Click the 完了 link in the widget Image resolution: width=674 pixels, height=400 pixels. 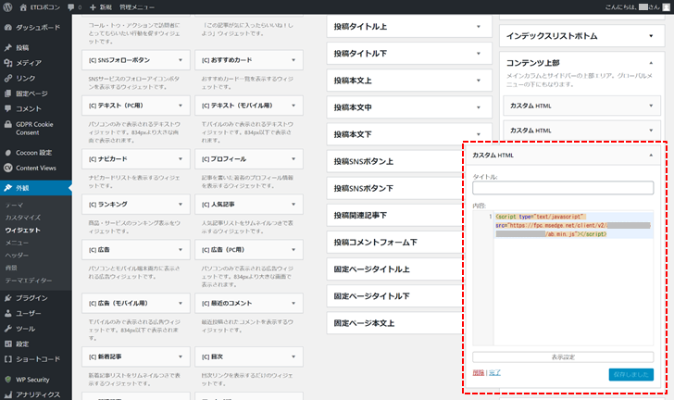tap(494, 373)
